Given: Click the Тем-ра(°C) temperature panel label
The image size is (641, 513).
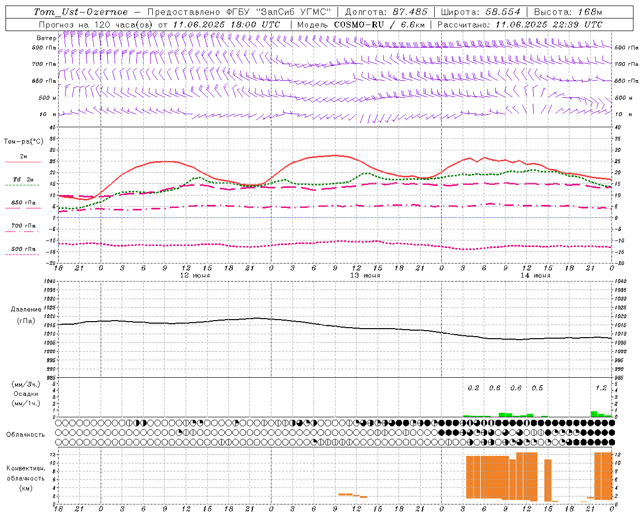Looking at the screenshot, I should pos(24,142).
